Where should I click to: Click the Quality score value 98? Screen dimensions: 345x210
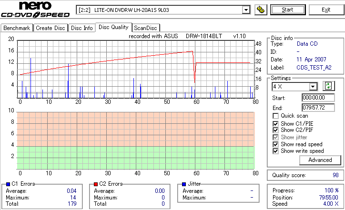(335, 175)
